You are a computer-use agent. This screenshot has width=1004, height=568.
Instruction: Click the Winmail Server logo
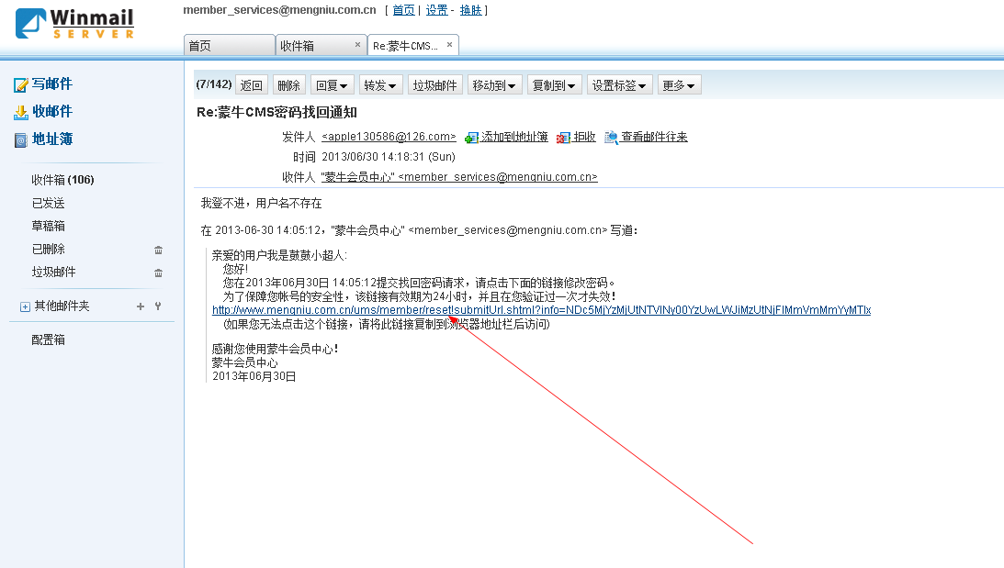pyautogui.click(x=75, y=24)
